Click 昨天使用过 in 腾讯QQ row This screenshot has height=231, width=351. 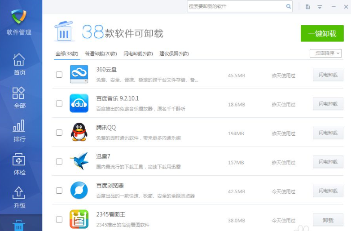click(x=283, y=133)
